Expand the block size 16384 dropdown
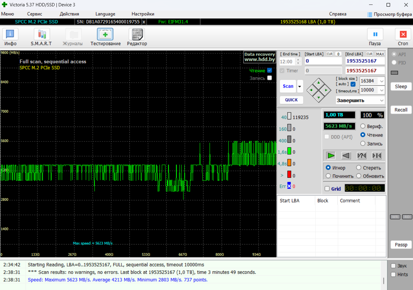 382,81
